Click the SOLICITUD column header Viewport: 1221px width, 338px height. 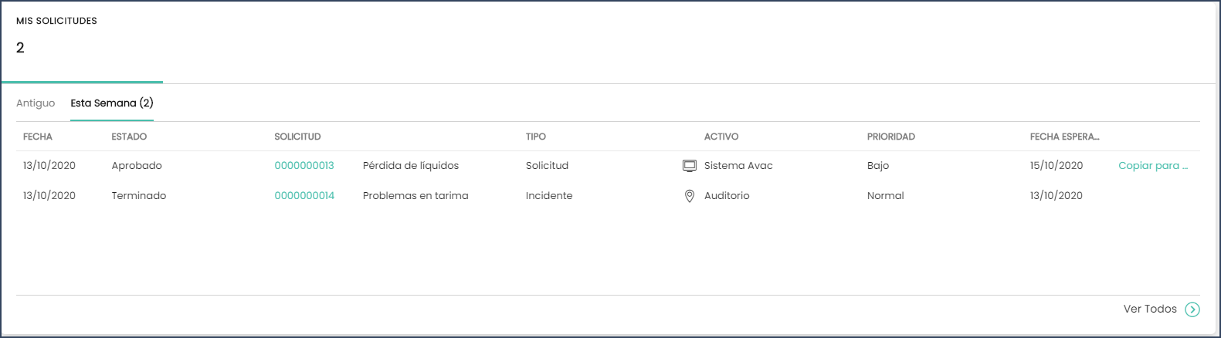(297, 137)
